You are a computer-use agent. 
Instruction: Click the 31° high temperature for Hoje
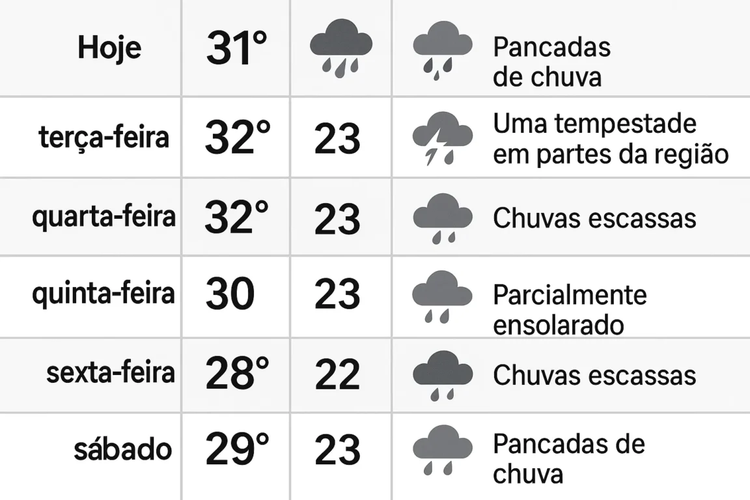tap(236, 48)
